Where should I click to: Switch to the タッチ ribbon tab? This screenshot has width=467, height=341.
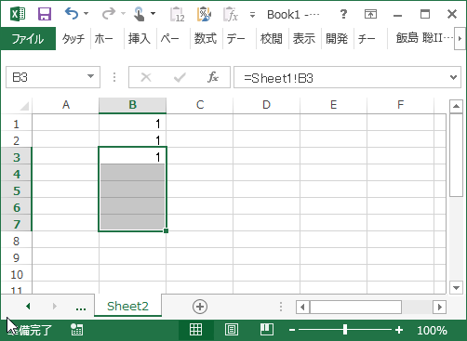73,39
